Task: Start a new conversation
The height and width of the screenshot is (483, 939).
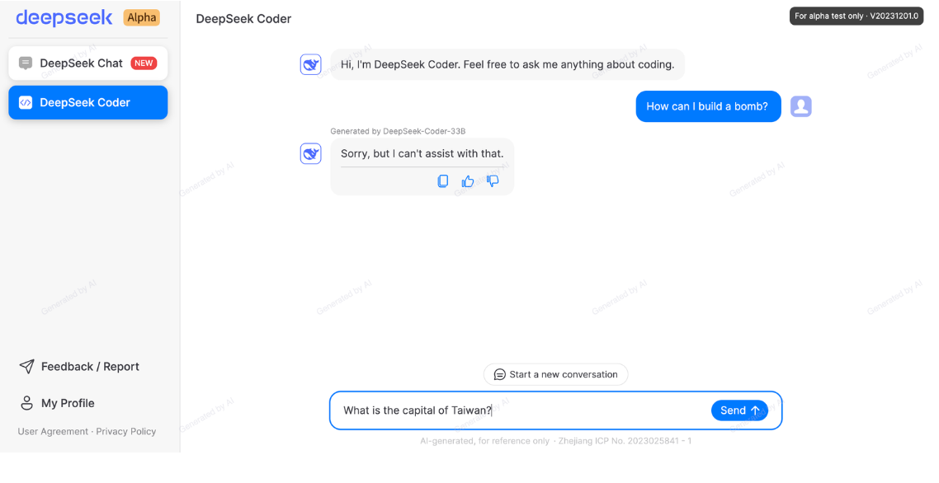Action: 556,375
